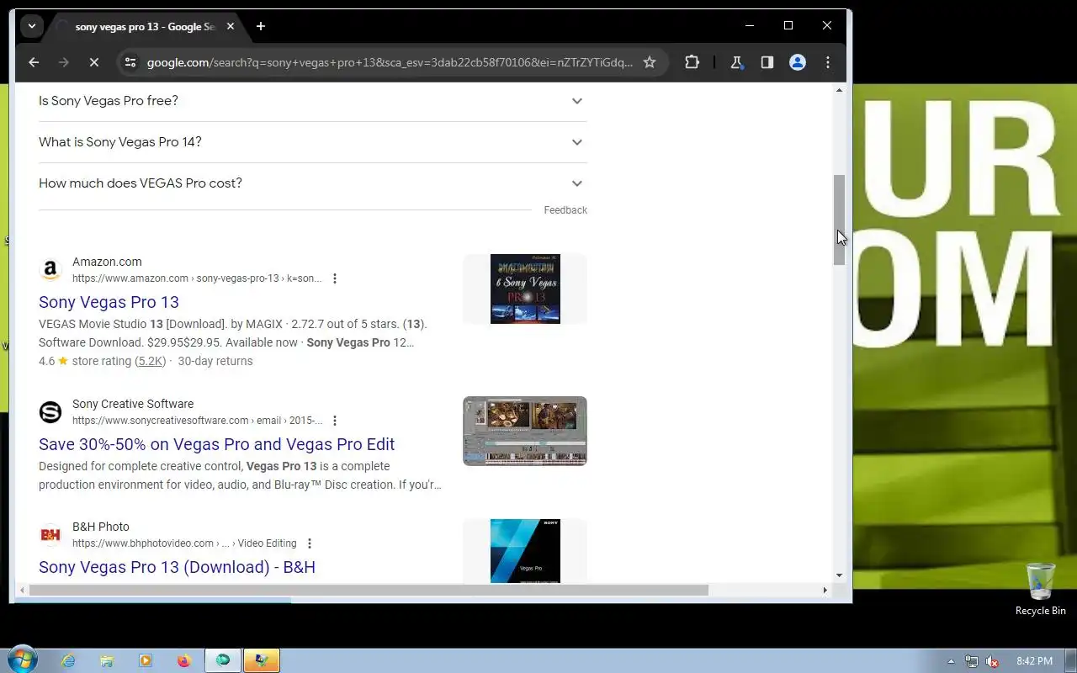The width and height of the screenshot is (1077, 673).
Task: Stop page loading with the X button
Action: click(x=94, y=62)
